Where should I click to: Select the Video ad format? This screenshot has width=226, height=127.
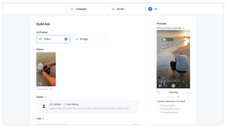53,39
